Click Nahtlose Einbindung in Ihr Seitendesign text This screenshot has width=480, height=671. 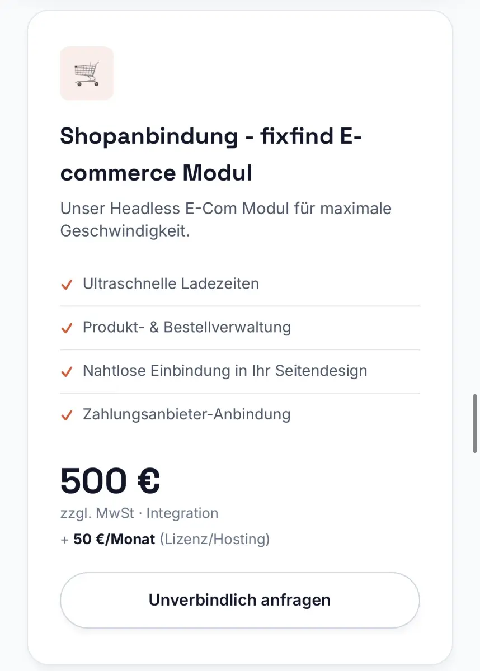[225, 371]
